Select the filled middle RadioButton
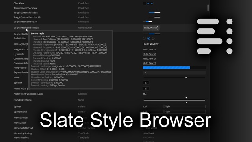 pos(149,39)
